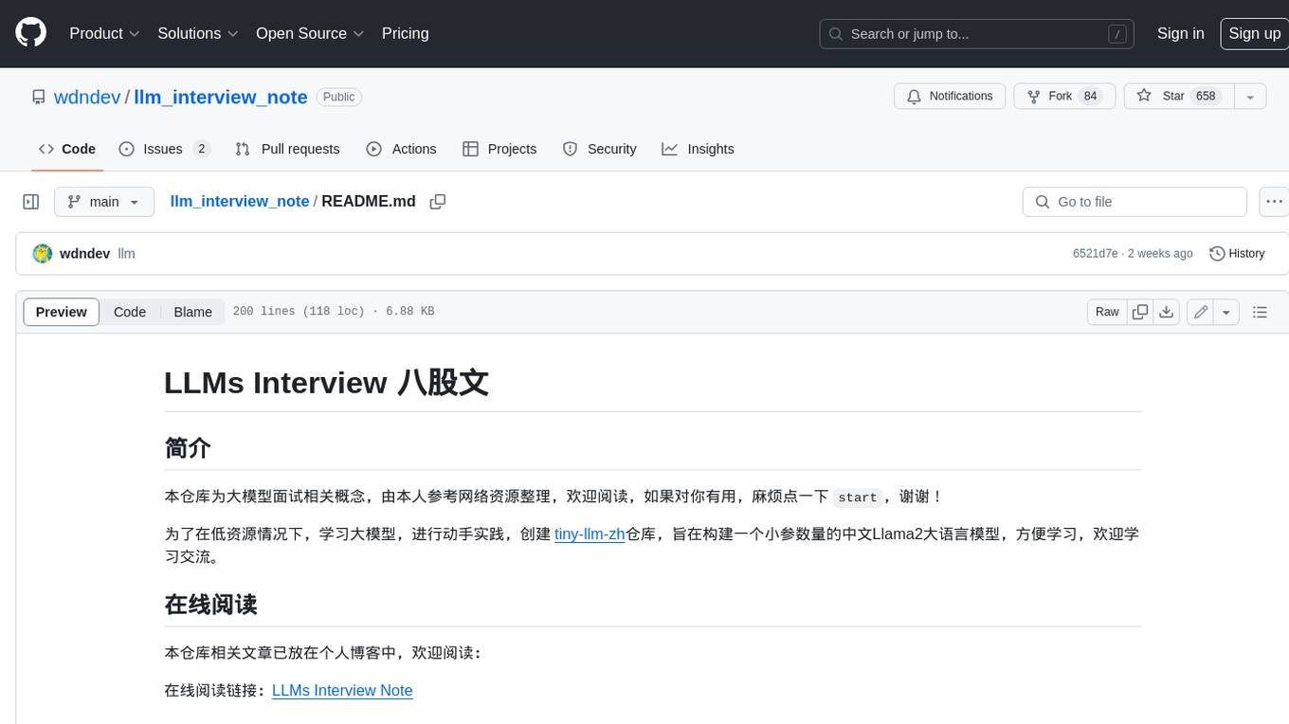Open the llm_interview_note repository link
The image size is (1289, 724).
coord(221,97)
